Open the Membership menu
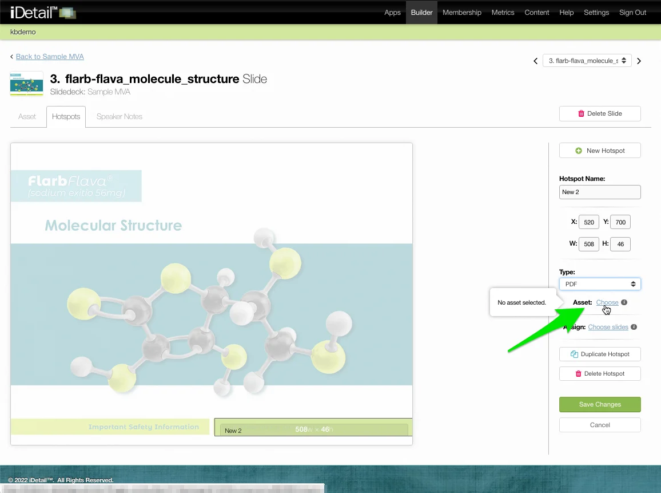Image resolution: width=661 pixels, height=493 pixels. click(462, 12)
